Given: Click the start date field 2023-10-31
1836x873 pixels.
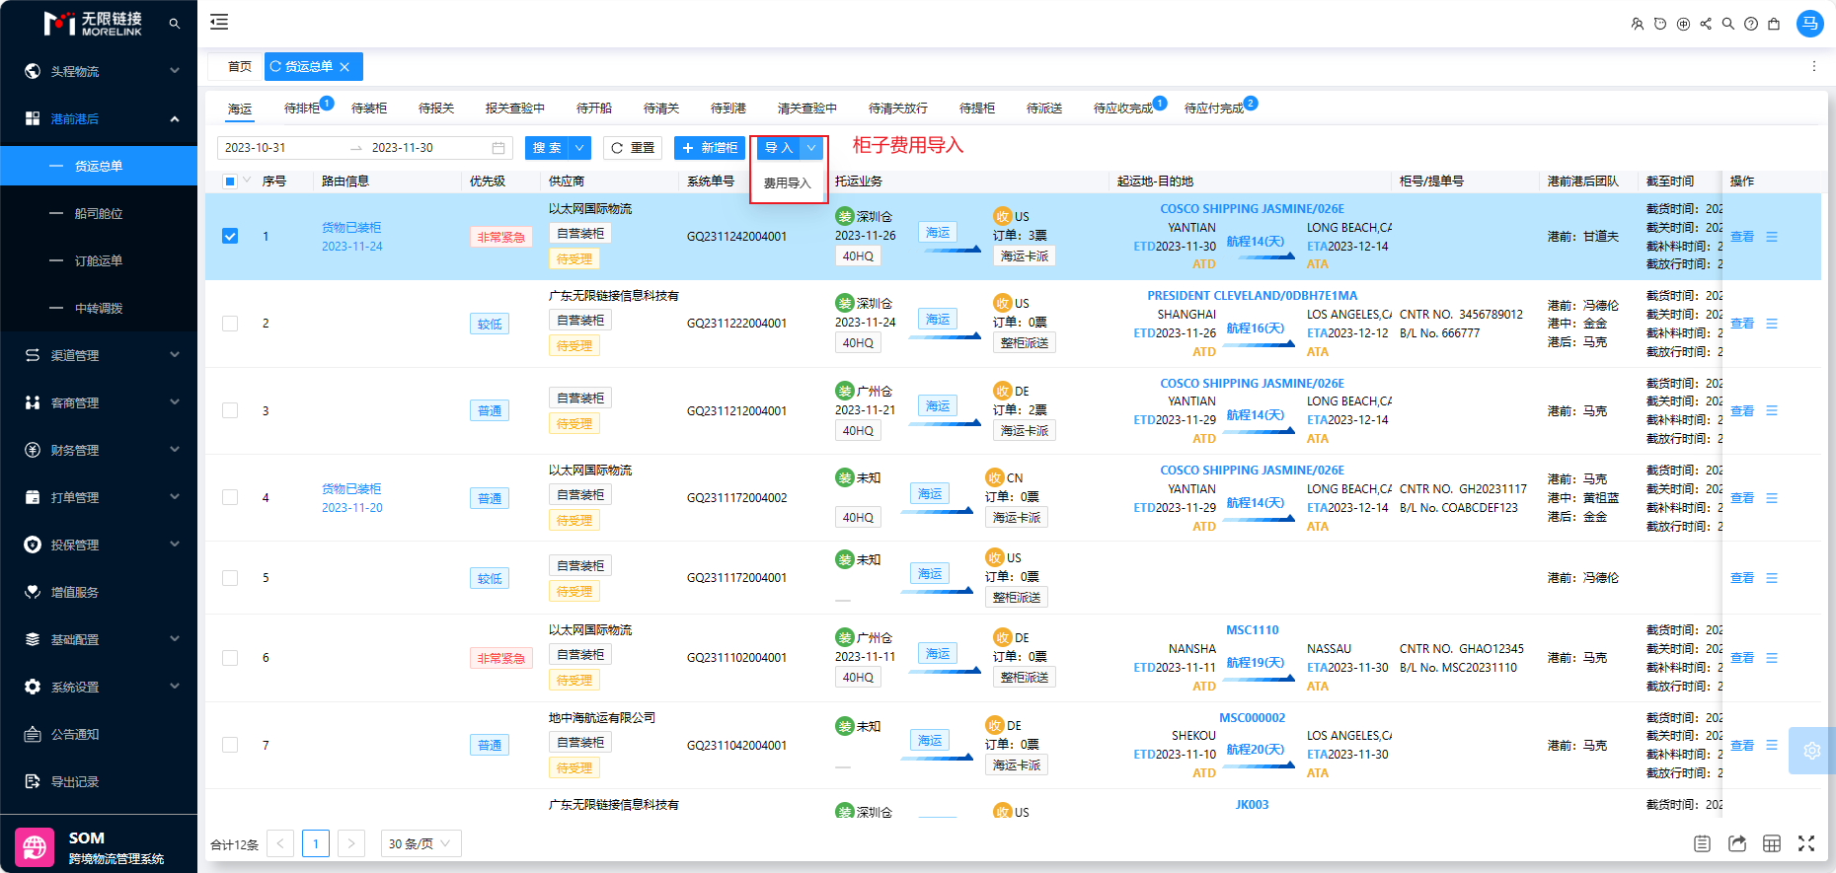Looking at the screenshot, I should click(x=280, y=148).
